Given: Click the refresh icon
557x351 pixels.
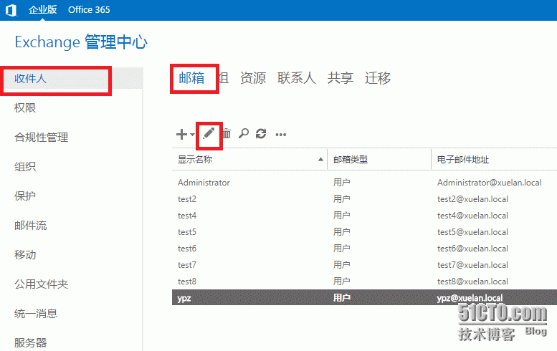Looking at the screenshot, I should [x=261, y=134].
